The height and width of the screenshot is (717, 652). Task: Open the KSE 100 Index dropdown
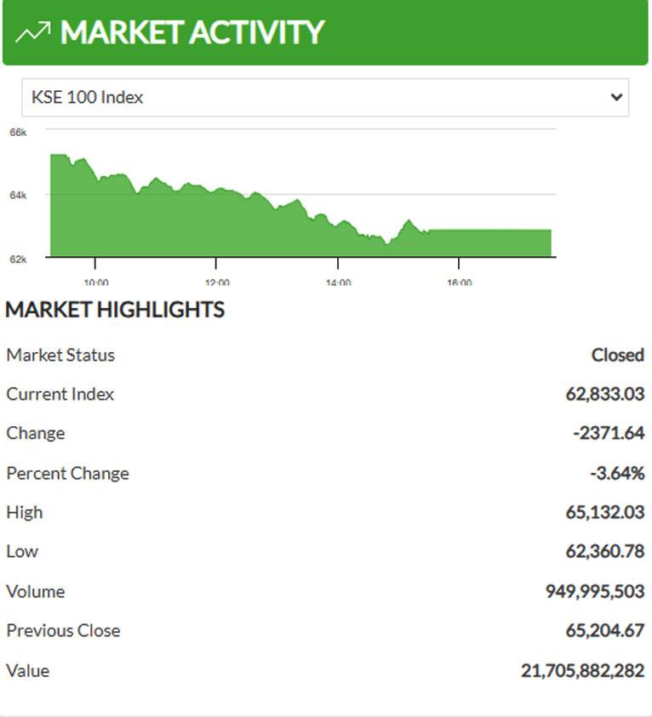coord(325,98)
